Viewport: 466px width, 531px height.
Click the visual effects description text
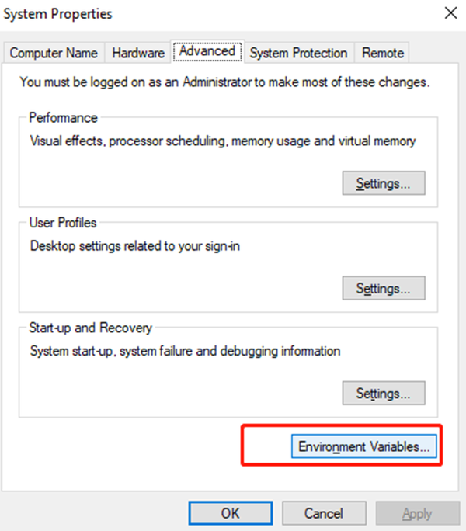coord(223,141)
